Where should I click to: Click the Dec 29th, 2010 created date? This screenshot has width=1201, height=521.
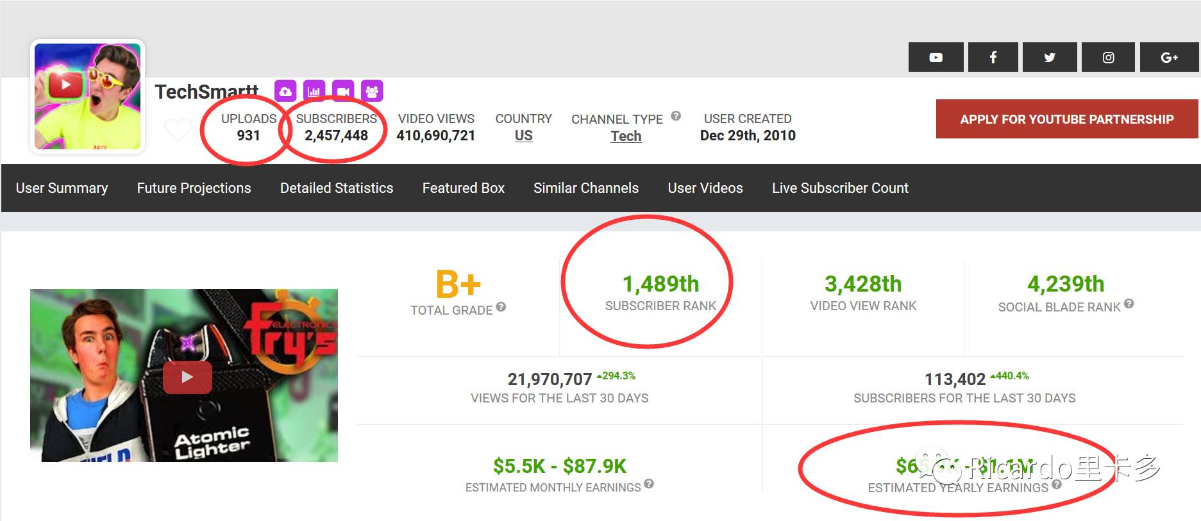point(748,136)
